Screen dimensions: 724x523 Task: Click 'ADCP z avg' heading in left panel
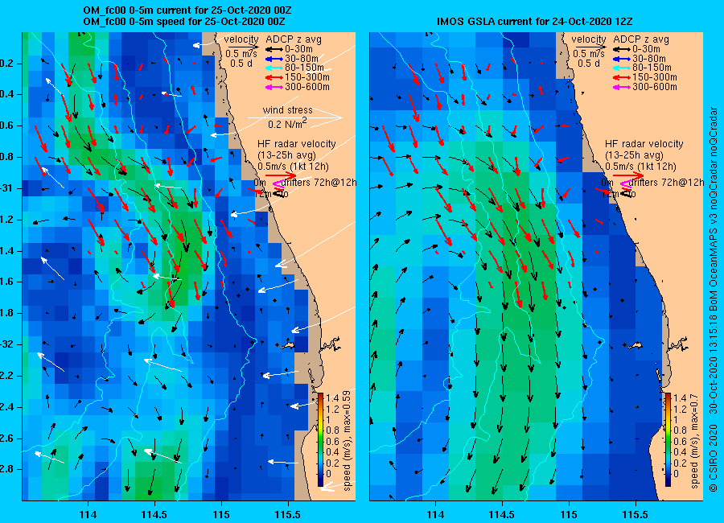click(293, 39)
